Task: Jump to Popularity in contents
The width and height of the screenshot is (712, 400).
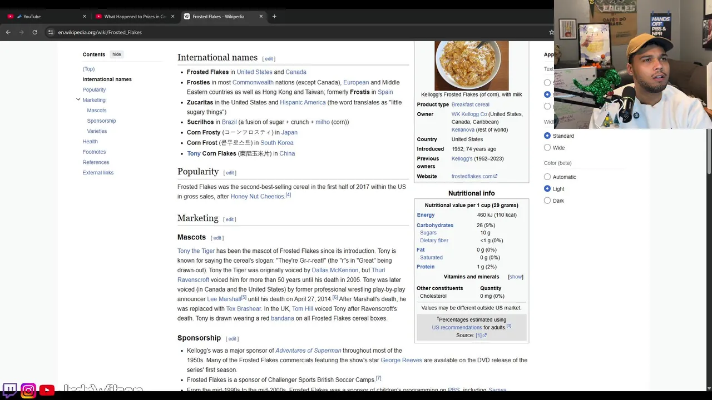Action: click(x=94, y=89)
